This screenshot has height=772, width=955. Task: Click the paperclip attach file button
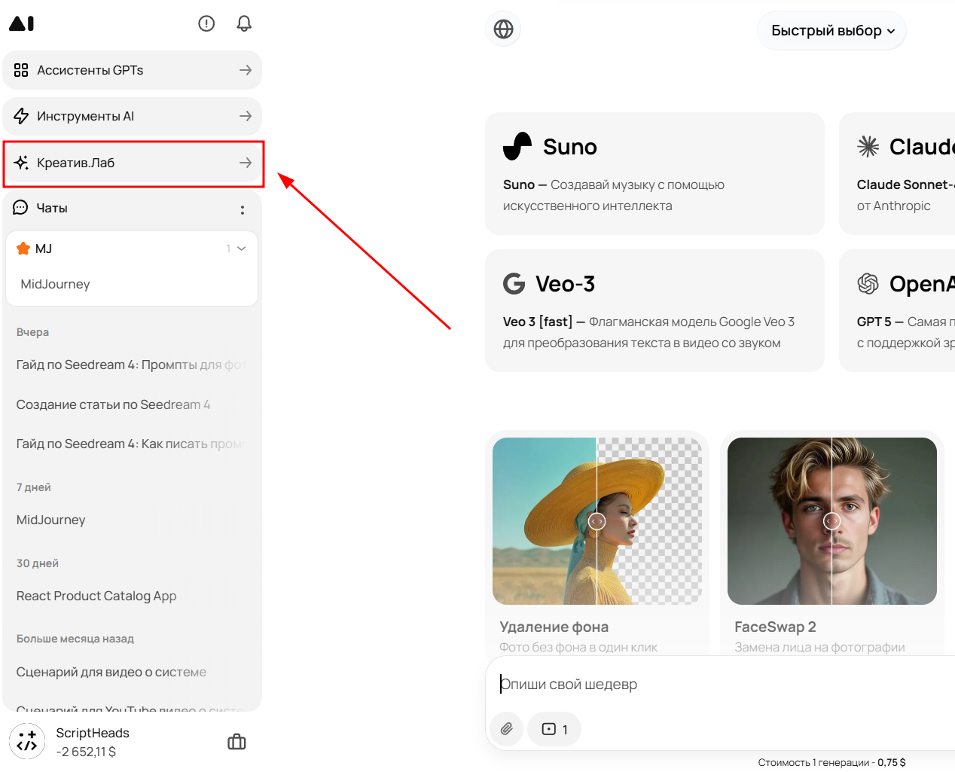click(507, 729)
